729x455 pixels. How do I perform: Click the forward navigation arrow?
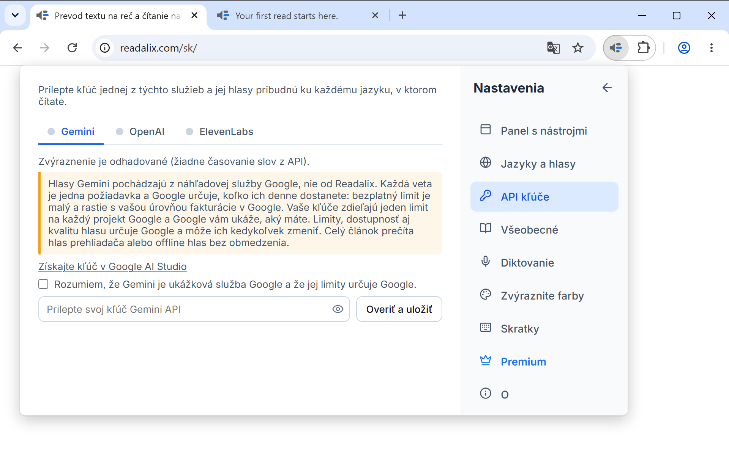pos(45,48)
